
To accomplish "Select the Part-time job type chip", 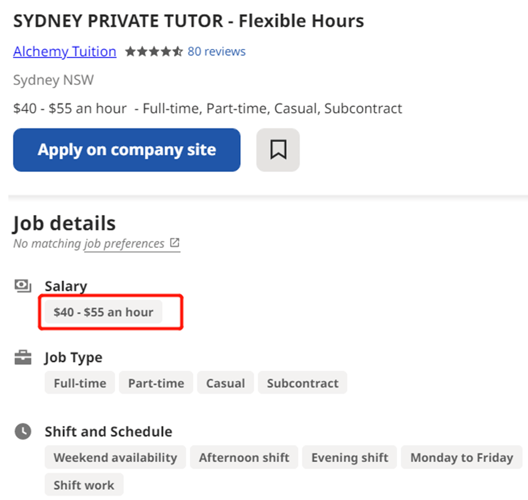I will pyautogui.click(x=156, y=383).
